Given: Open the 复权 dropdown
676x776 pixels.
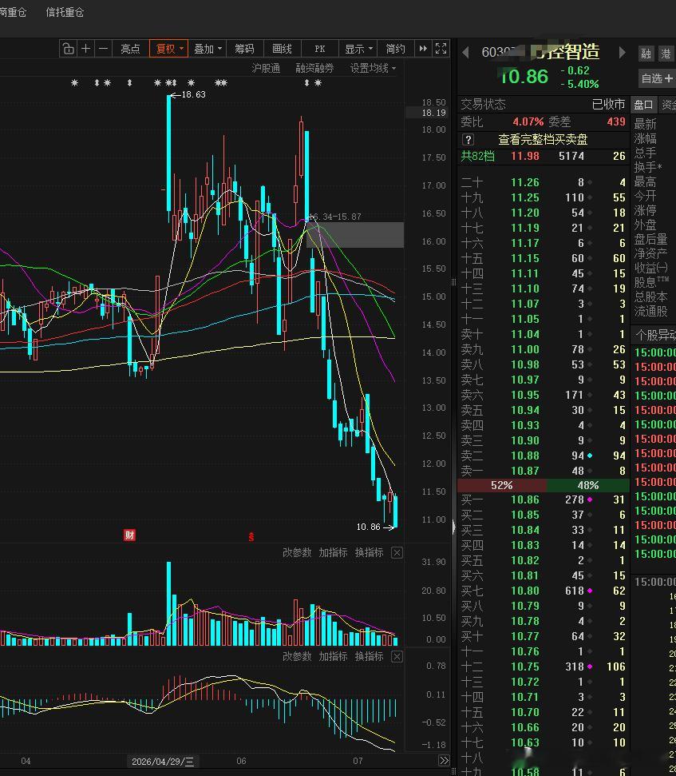Looking at the screenshot, I should pyautogui.click(x=168, y=49).
